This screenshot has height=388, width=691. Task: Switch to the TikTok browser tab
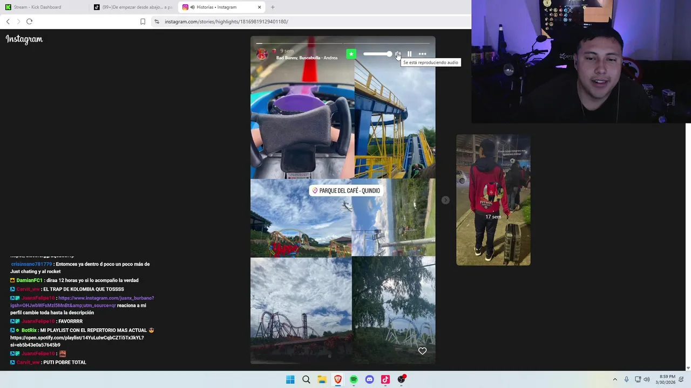tap(133, 7)
